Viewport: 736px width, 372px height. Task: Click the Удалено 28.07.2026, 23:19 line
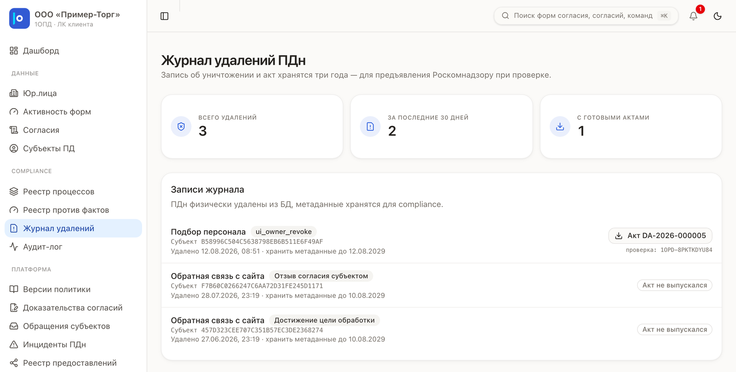click(x=278, y=295)
